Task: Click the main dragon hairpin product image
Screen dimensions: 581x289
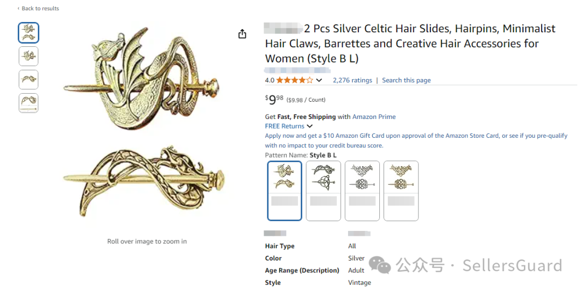Action: point(147,124)
